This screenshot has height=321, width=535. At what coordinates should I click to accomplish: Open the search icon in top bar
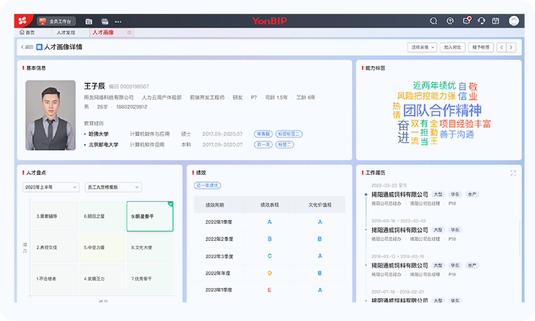434,21
